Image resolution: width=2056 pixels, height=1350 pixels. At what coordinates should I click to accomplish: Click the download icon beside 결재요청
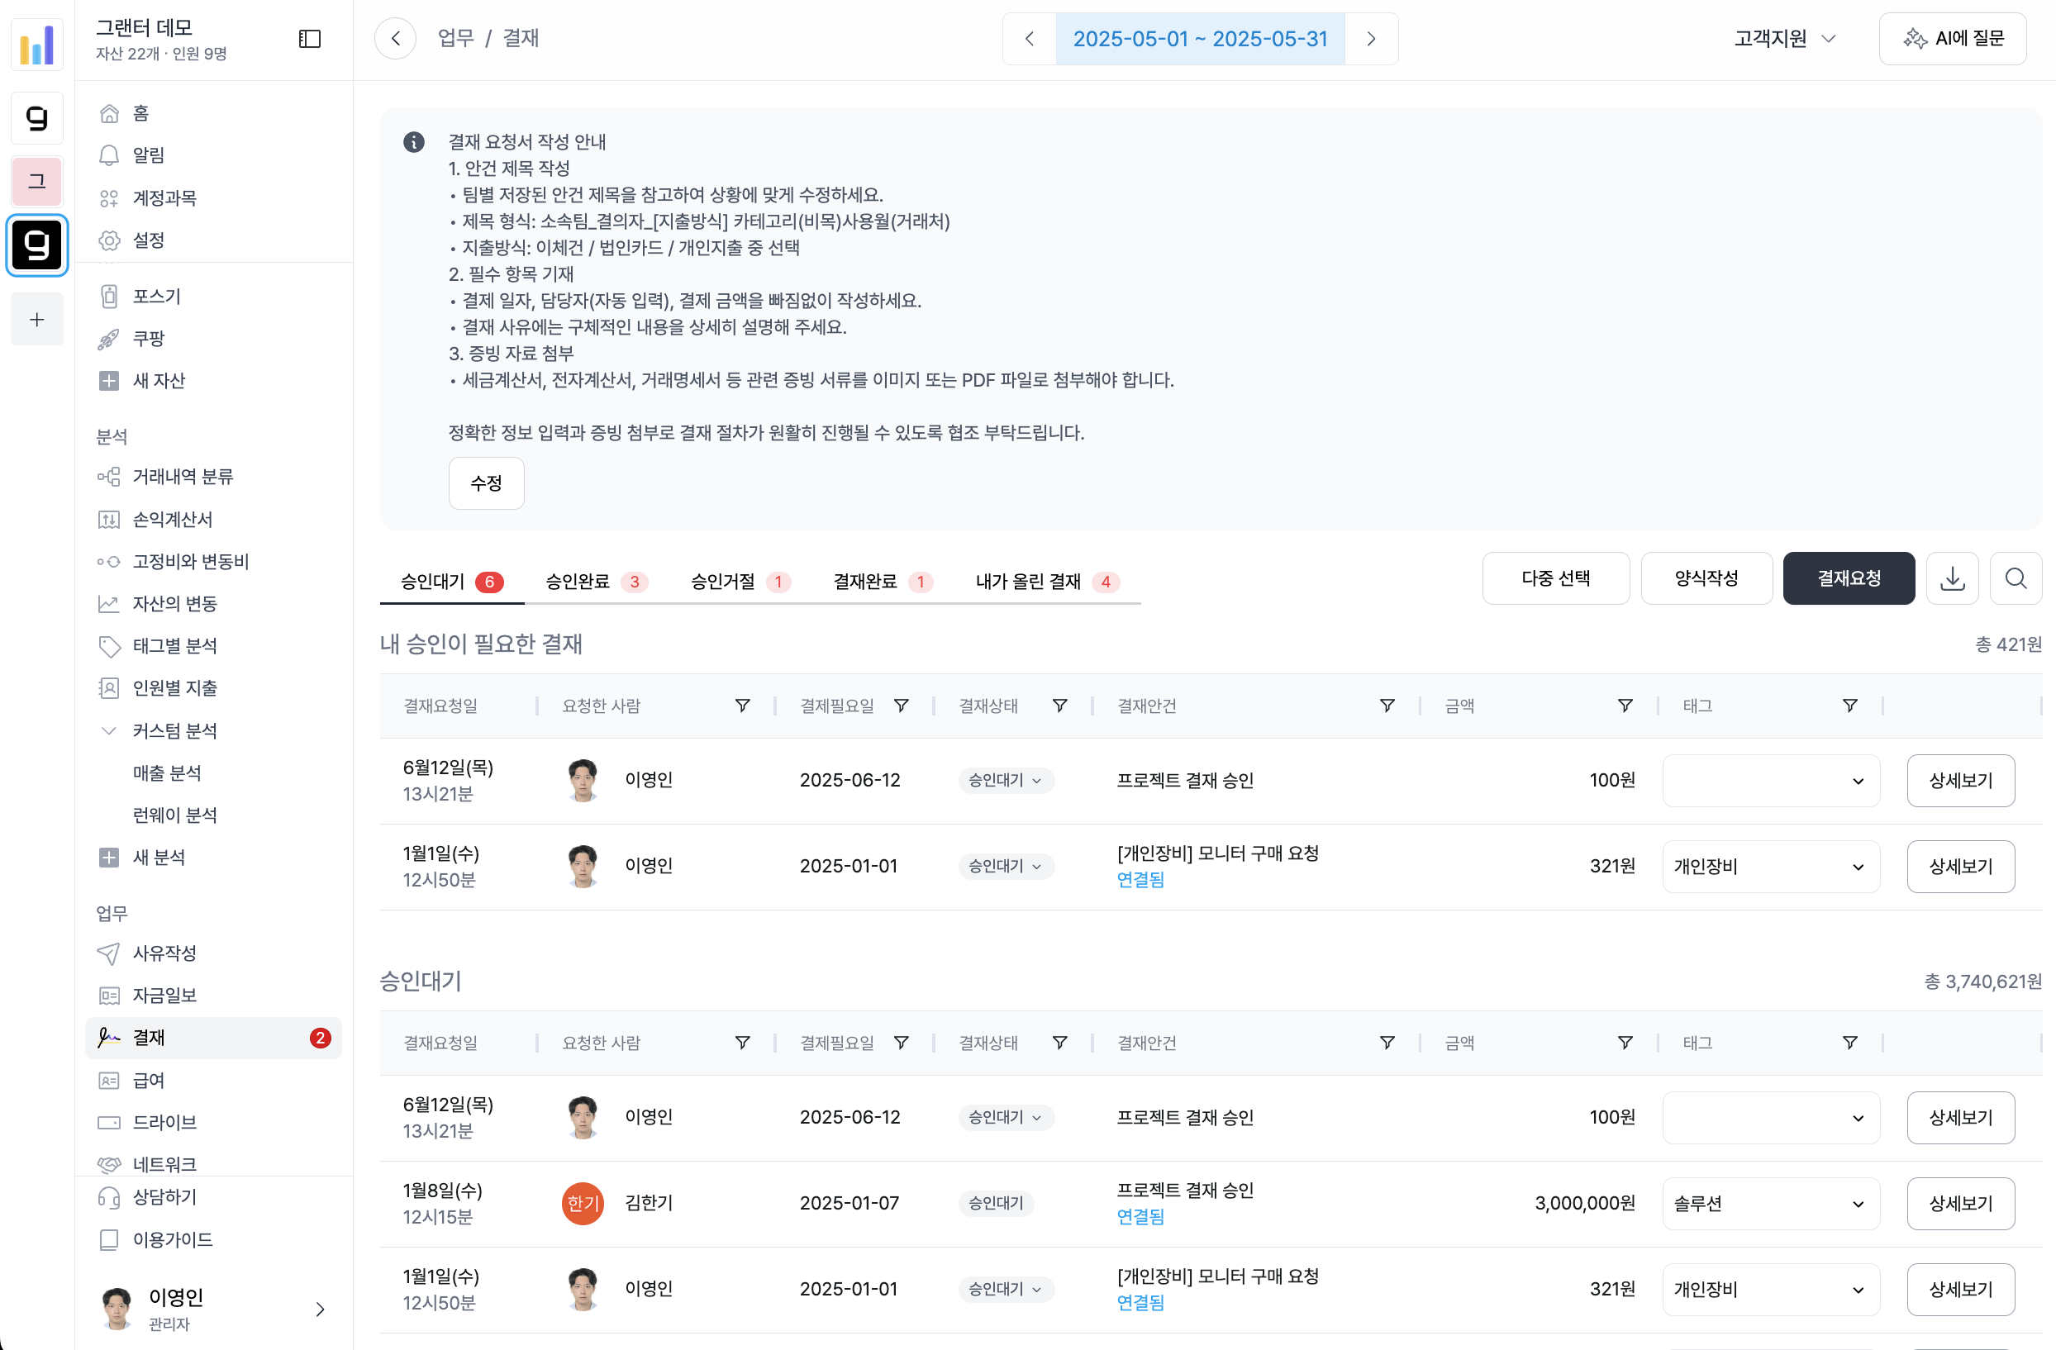[x=1952, y=578]
